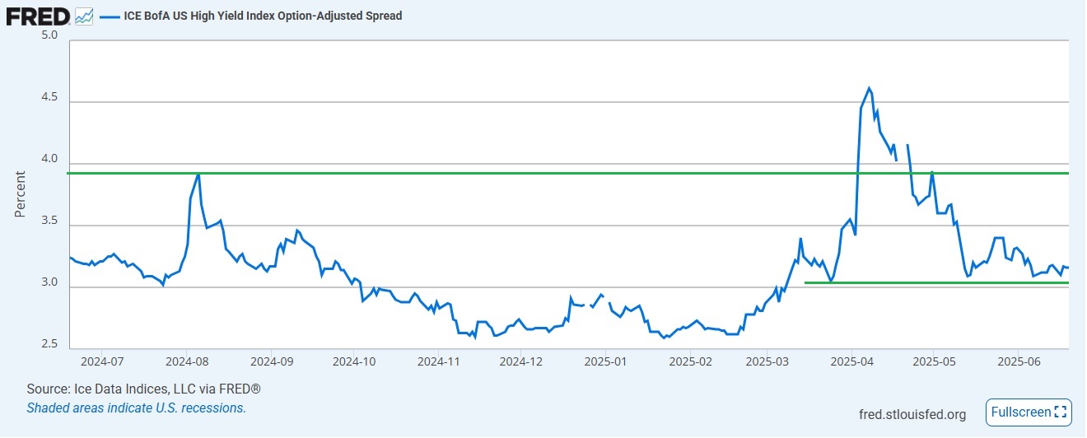The height and width of the screenshot is (438, 1087).
Task: Click the 3.5 y-axis value
Action: [49, 221]
